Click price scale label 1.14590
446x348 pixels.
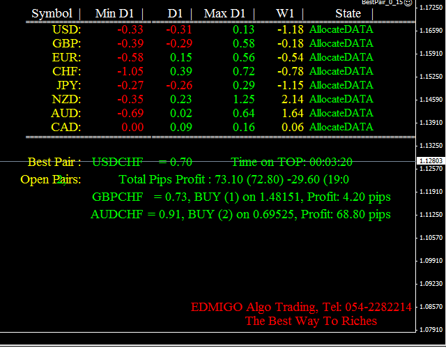431,99
